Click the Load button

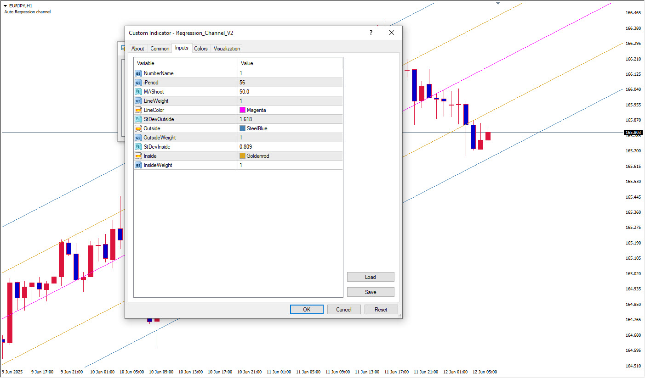pyautogui.click(x=371, y=277)
